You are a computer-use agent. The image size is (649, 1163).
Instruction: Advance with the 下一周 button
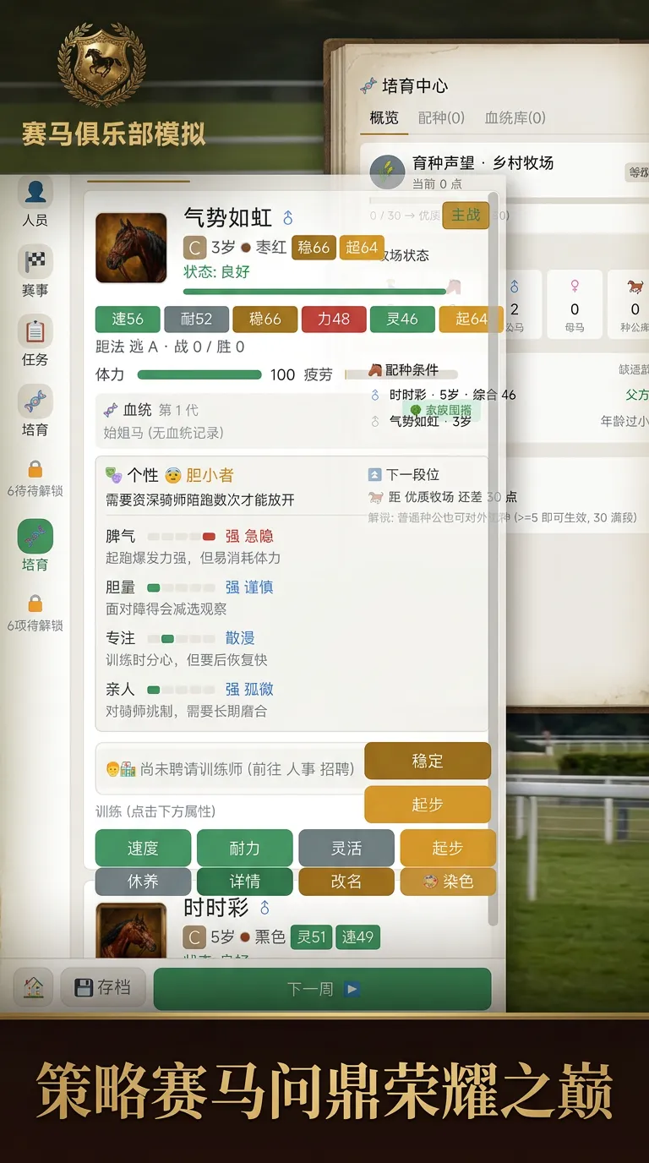[322, 989]
